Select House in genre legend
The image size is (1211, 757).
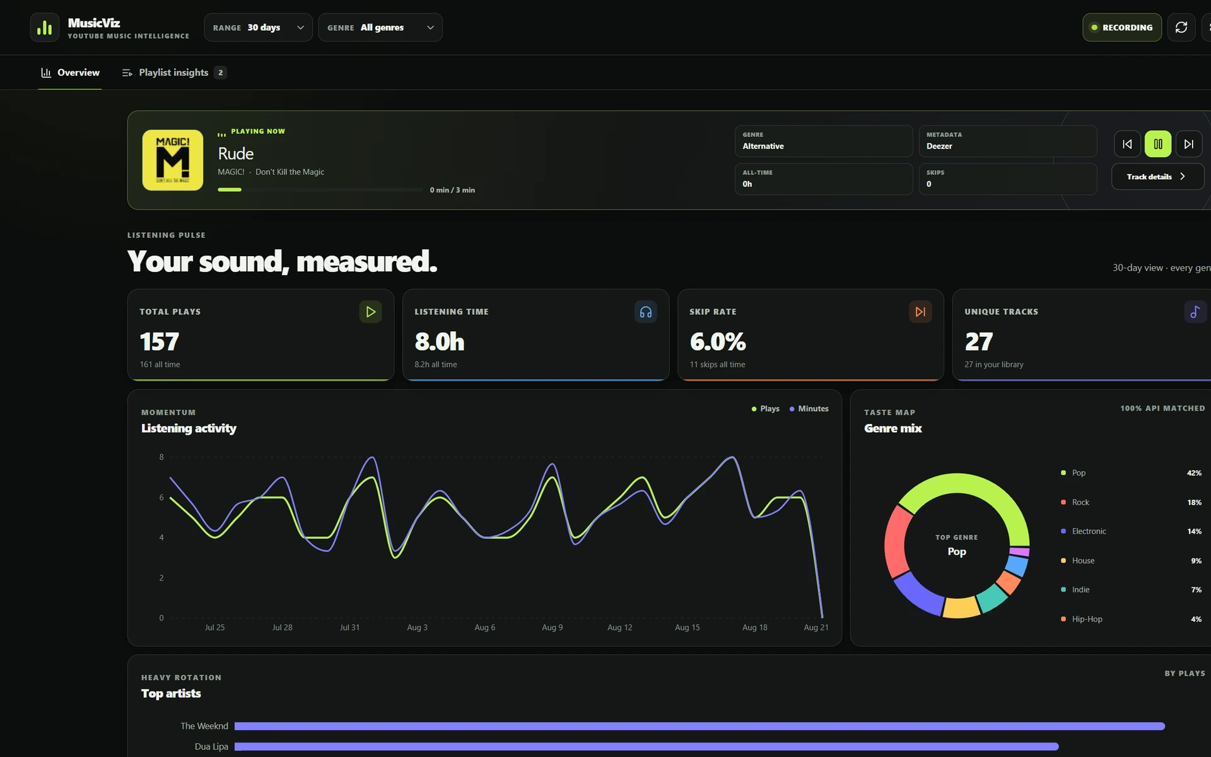1132,561
